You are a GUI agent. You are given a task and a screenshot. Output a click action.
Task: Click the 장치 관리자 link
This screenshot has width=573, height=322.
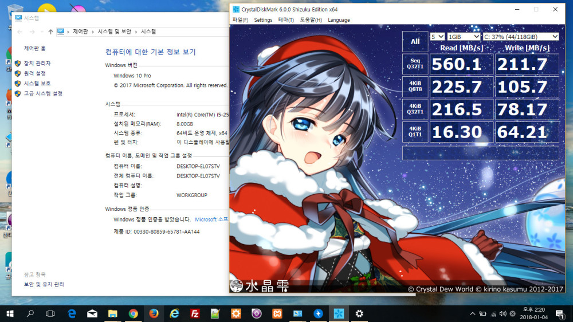[x=37, y=64]
